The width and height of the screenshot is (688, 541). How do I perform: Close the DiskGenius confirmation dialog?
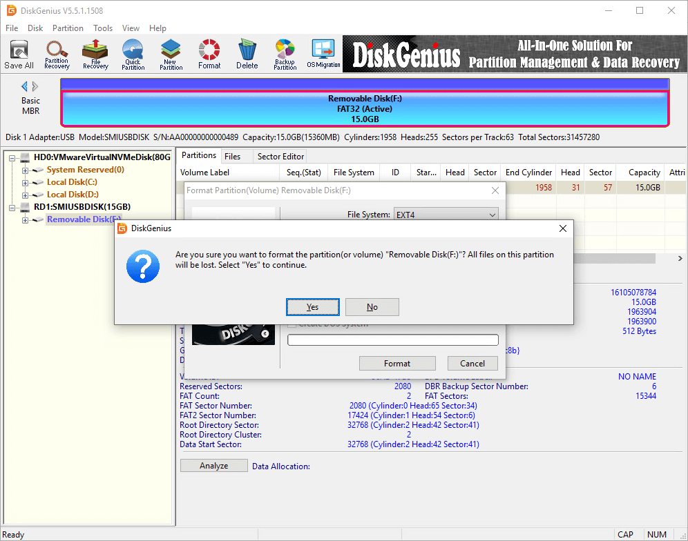click(563, 228)
